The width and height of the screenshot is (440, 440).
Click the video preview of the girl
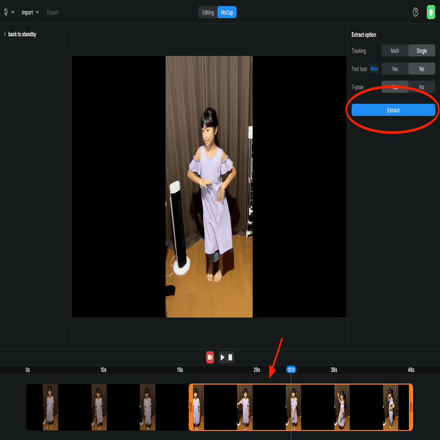pyautogui.click(x=209, y=186)
